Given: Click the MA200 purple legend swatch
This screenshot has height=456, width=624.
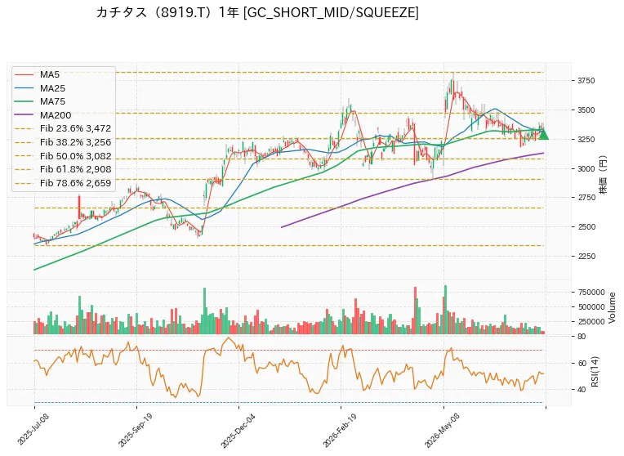Looking at the screenshot, I should pos(24,115).
